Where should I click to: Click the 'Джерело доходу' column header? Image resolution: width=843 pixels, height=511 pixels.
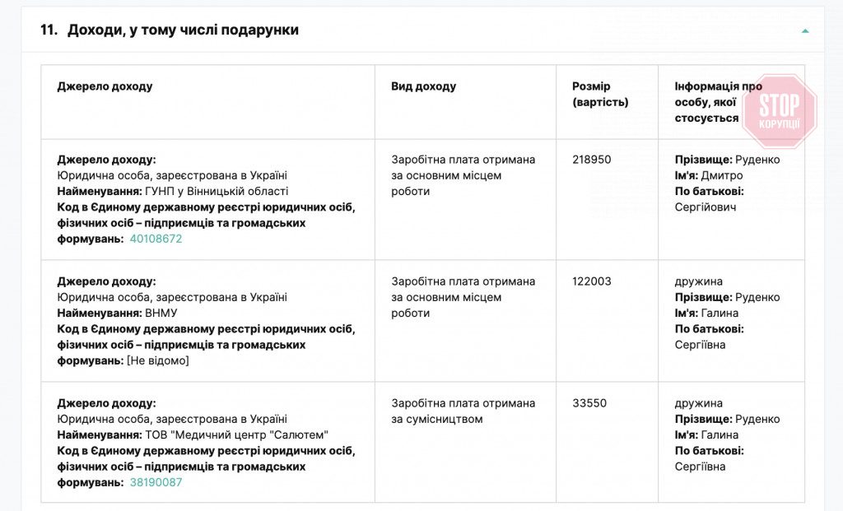(x=105, y=86)
